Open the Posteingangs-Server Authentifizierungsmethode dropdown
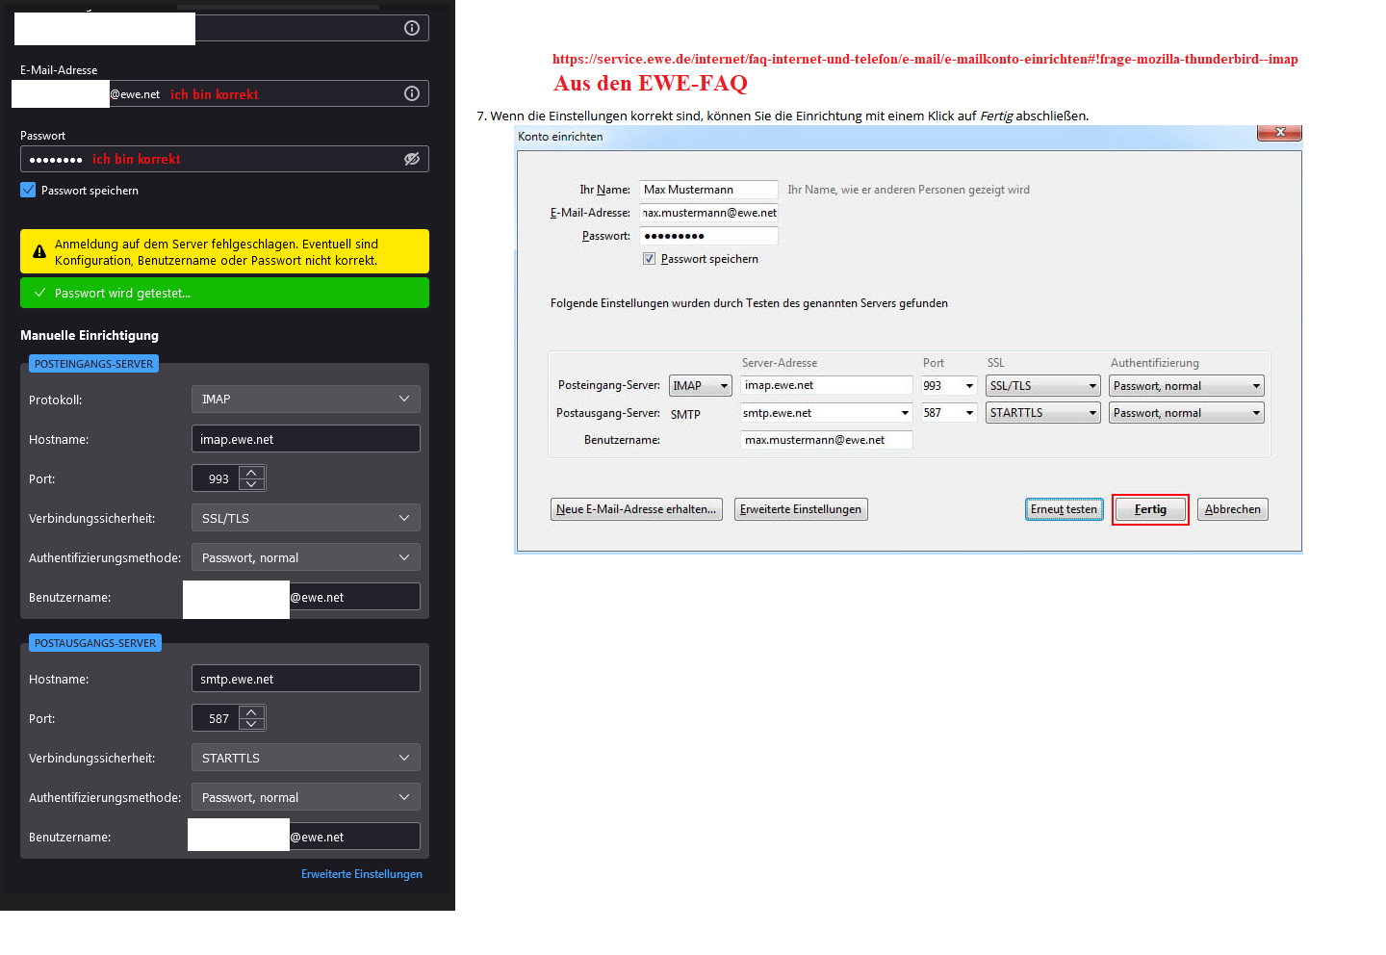The width and height of the screenshot is (1386, 955). [x=306, y=557]
